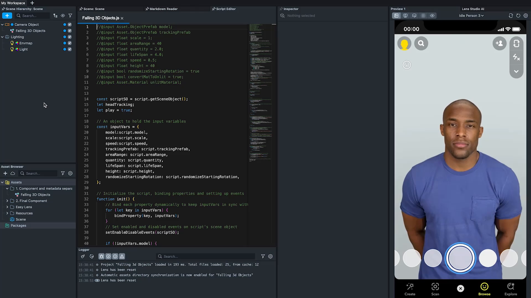The width and height of the screenshot is (531, 298).
Task: Toggle flash off icon in phone preview
Action: [x=516, y=58]
